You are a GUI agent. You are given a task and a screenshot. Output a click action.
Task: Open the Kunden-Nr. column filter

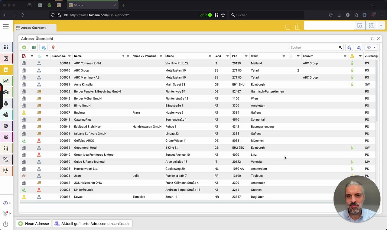[69, 56]
